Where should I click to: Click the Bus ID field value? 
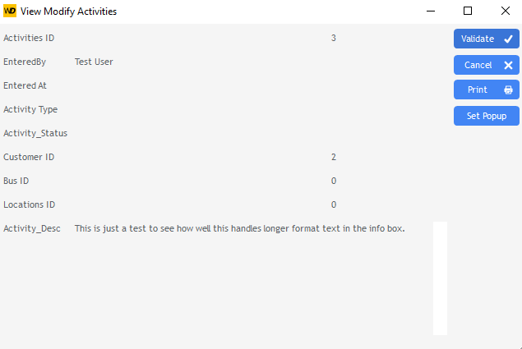click(333, 181)
